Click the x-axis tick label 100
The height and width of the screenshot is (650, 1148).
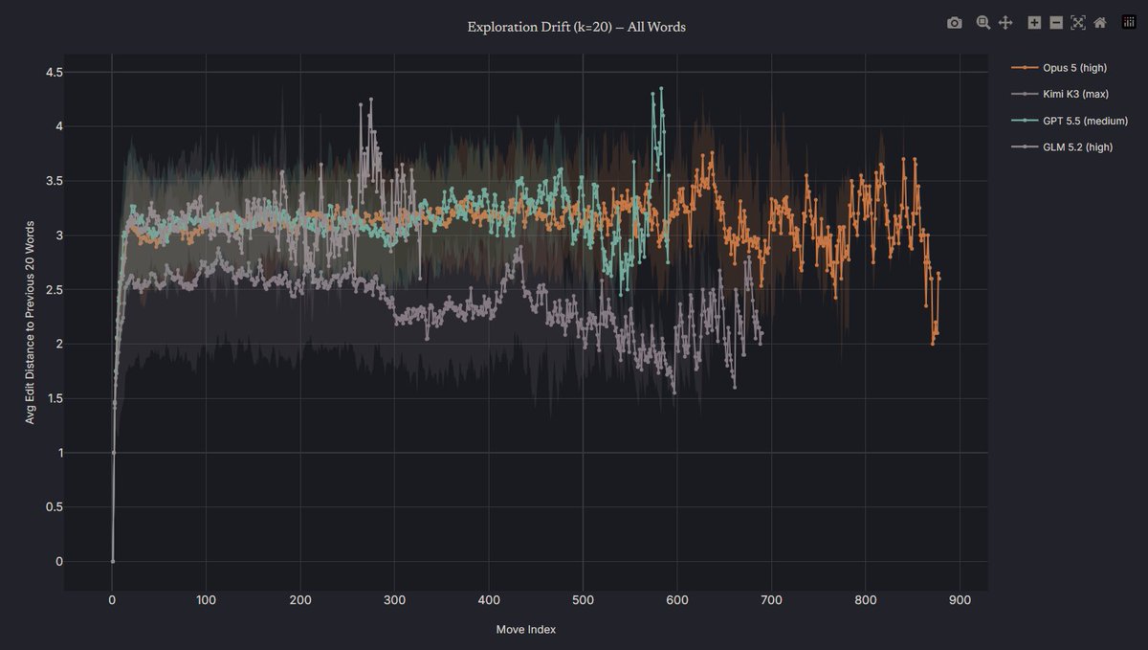206,600
